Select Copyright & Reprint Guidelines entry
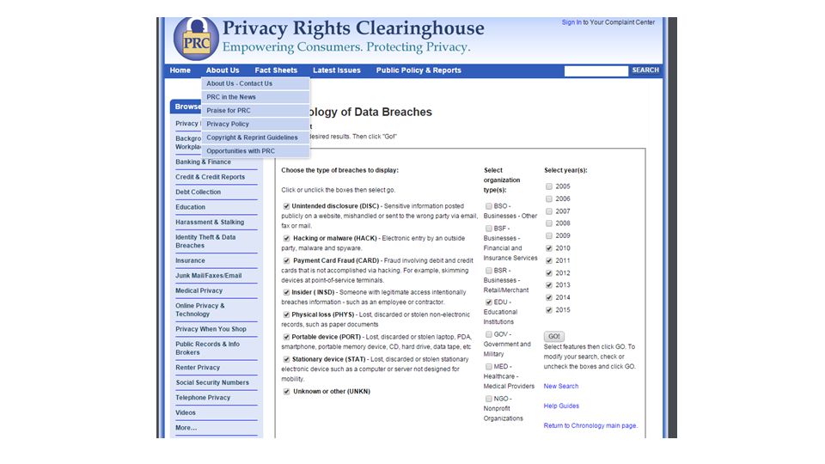Viewport: 825px width, 464px height. 256,137
